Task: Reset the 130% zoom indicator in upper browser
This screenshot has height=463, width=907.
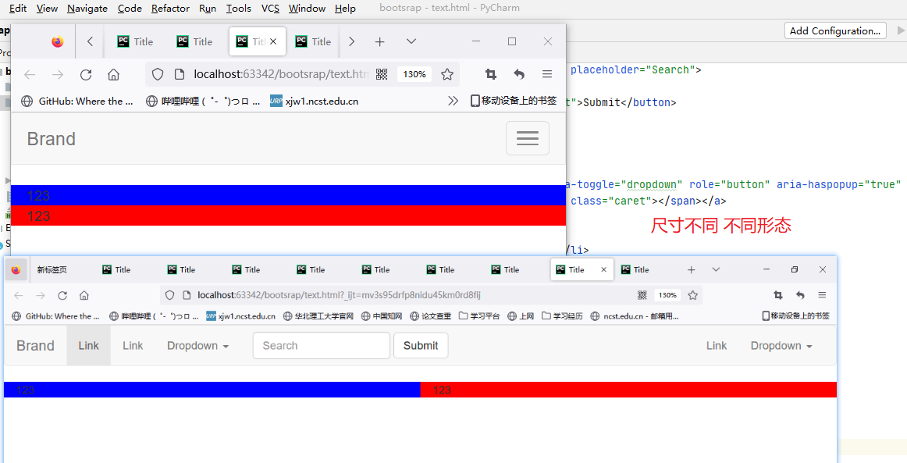Action: tap(414, 74)
